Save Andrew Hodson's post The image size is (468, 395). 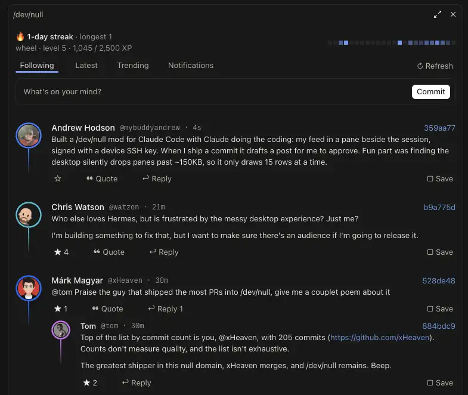coord(440,178)
